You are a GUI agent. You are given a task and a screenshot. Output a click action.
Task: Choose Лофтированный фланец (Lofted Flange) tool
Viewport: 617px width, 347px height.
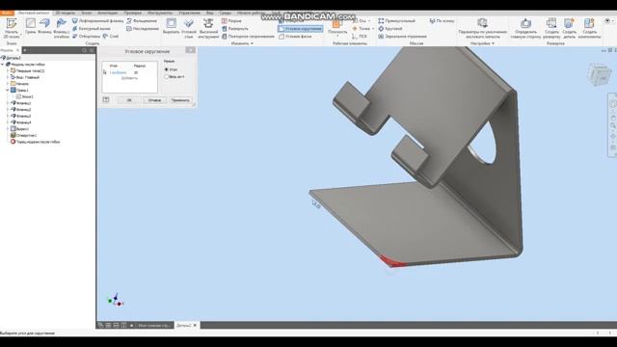[x=97, y=21]
